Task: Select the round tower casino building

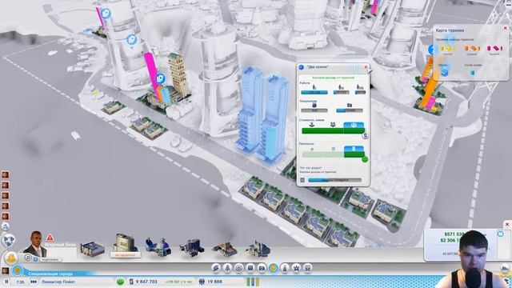Action: point(125,243)
